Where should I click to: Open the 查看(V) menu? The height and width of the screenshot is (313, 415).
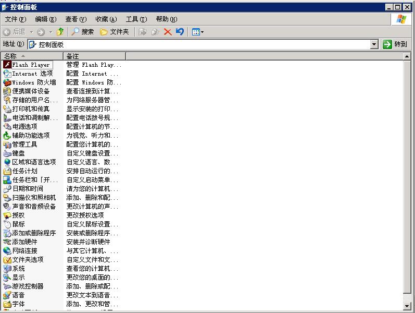(x=76, y=19)
